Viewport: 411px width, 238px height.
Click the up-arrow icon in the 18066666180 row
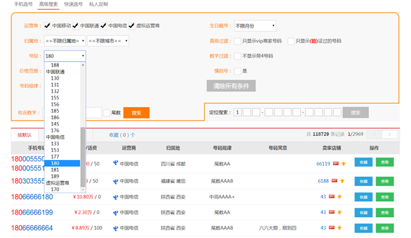click(340, 197)
